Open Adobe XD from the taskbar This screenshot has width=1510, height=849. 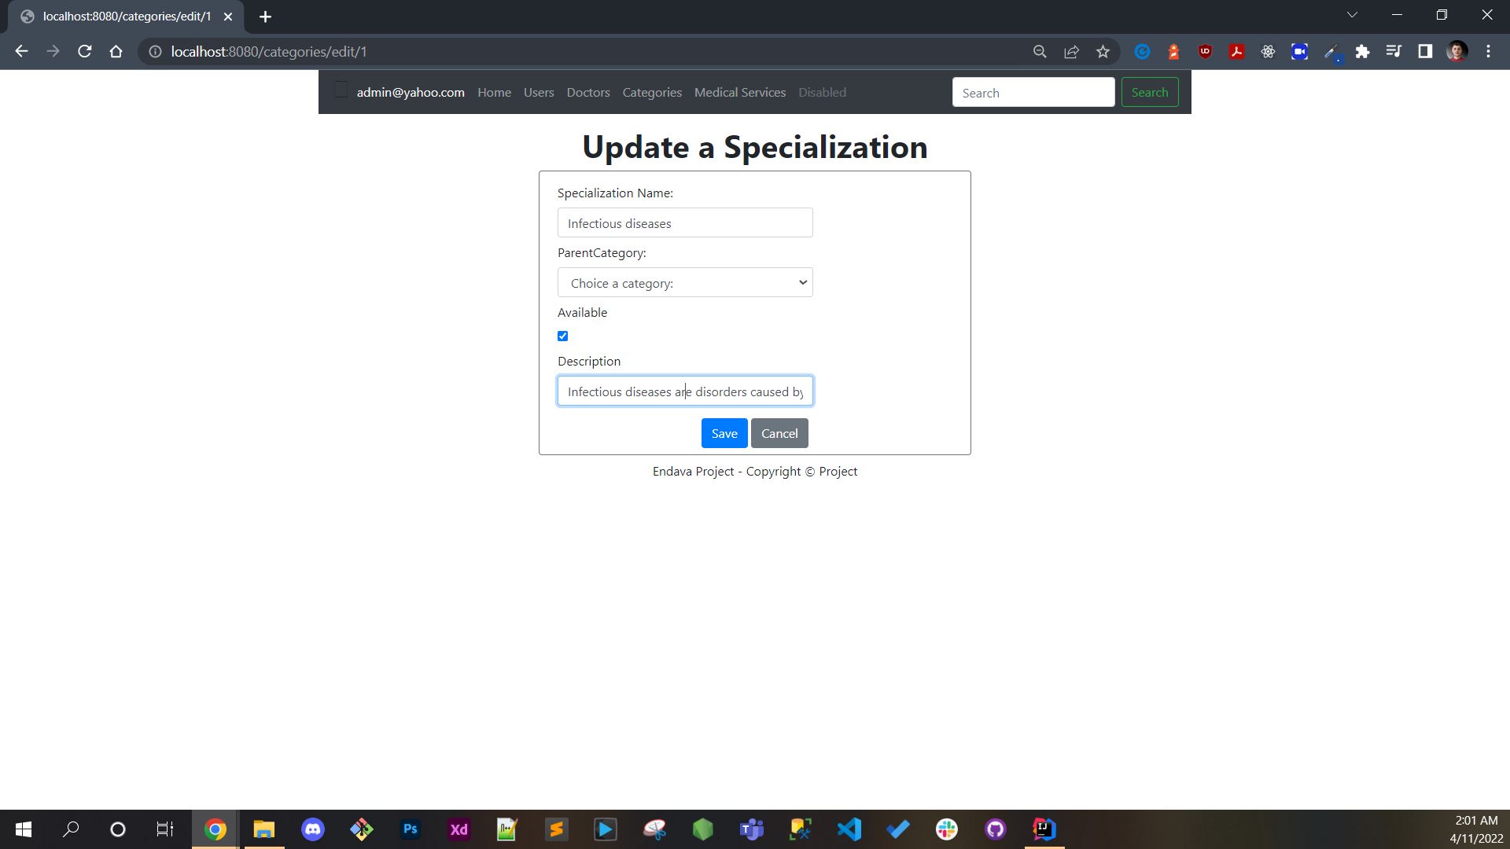[x=459, y=829]
